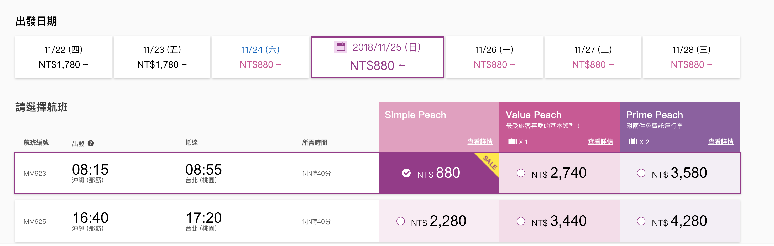The image size is (774, 246).
Task: Open 查看詳情 link under Prime Peach
Action: click(x=721, y=142)
